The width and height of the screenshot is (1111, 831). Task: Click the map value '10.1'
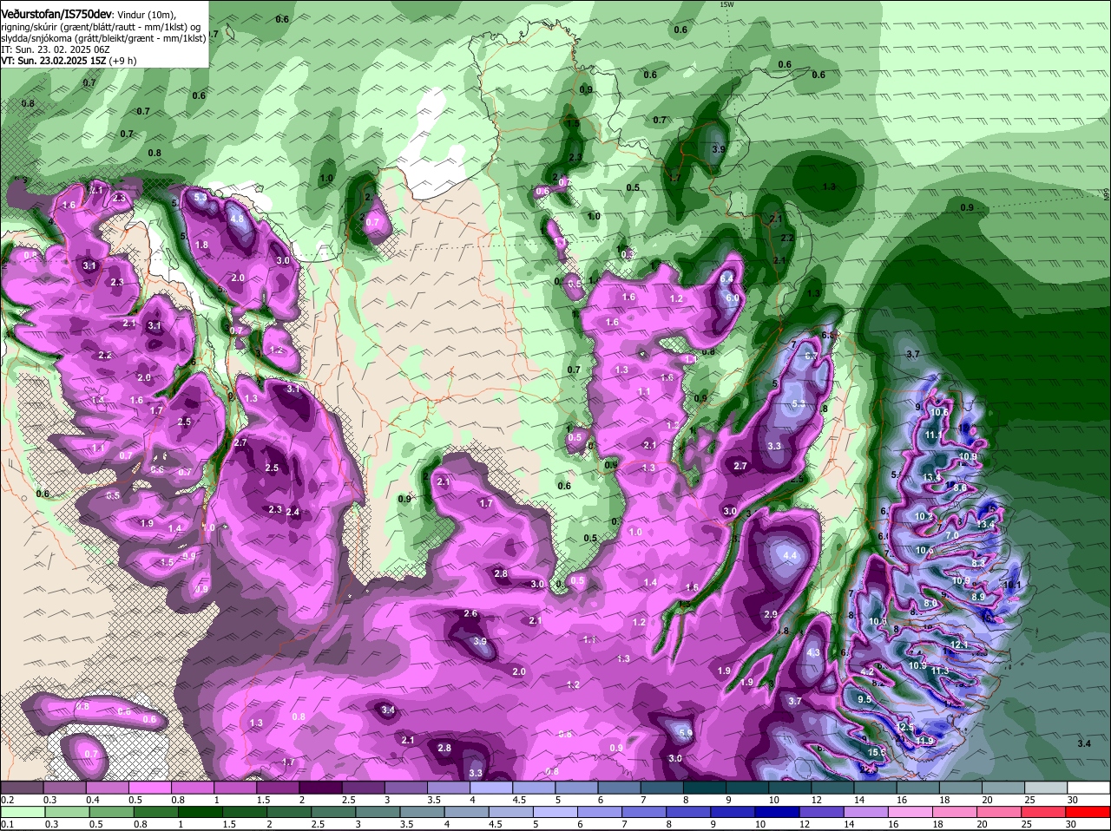[x=1012, y=586]
